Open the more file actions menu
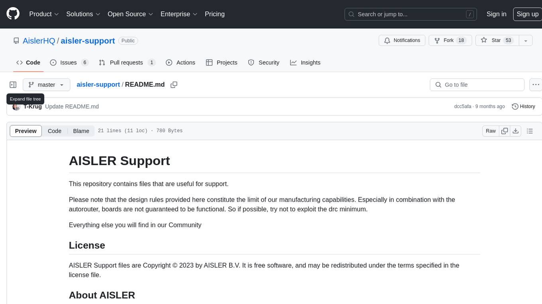This screenshot has height=304, width=542. [x=536, y=85]
